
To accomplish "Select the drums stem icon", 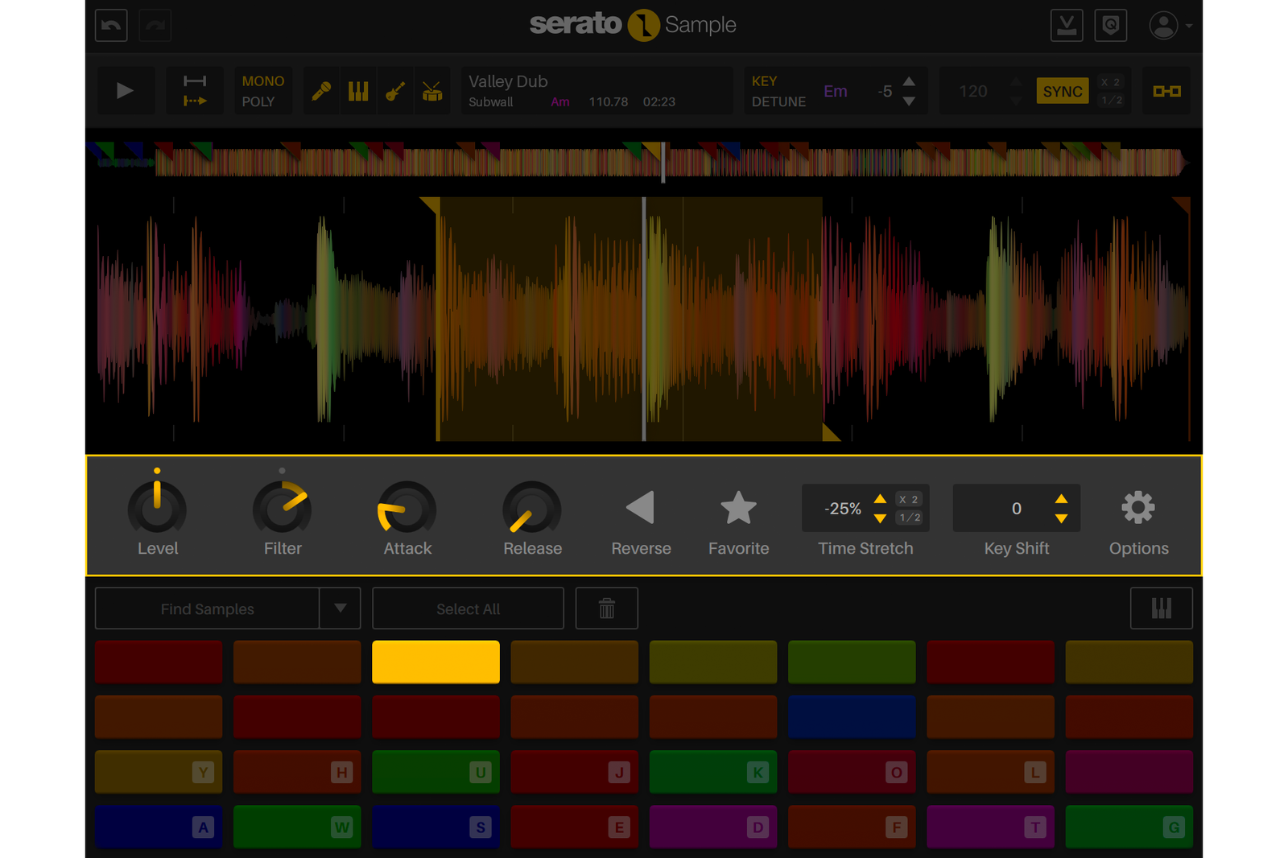I will (430, 90).
